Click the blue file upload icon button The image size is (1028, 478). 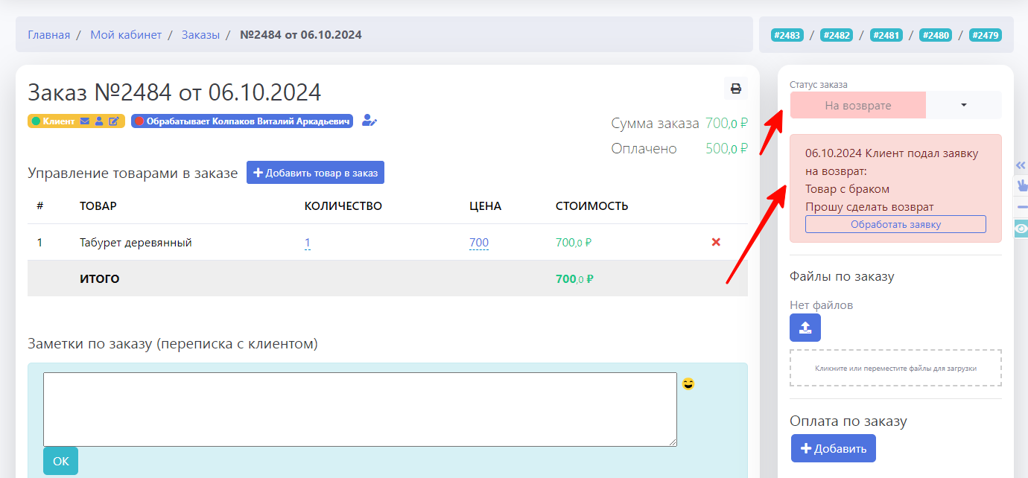tap(805, 328)
